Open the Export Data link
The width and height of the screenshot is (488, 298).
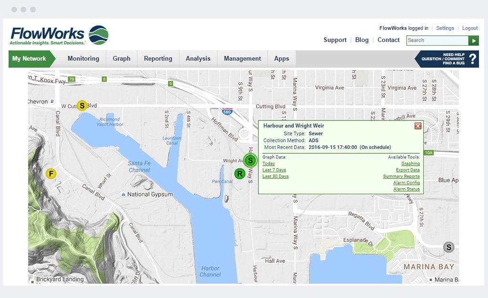(408, 170)
